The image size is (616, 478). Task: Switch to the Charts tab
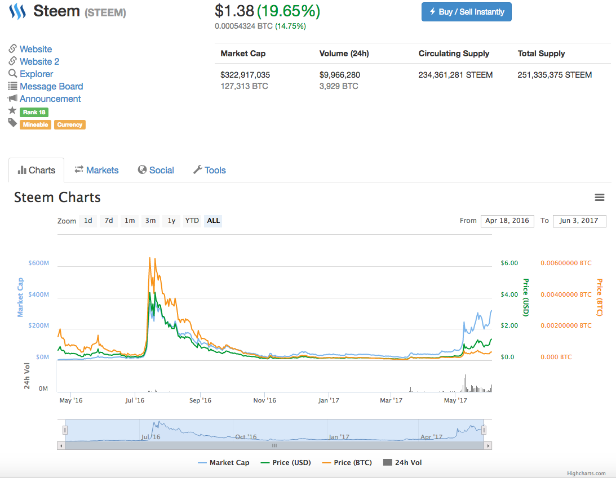pyautogui.click(x=36, y=171)
